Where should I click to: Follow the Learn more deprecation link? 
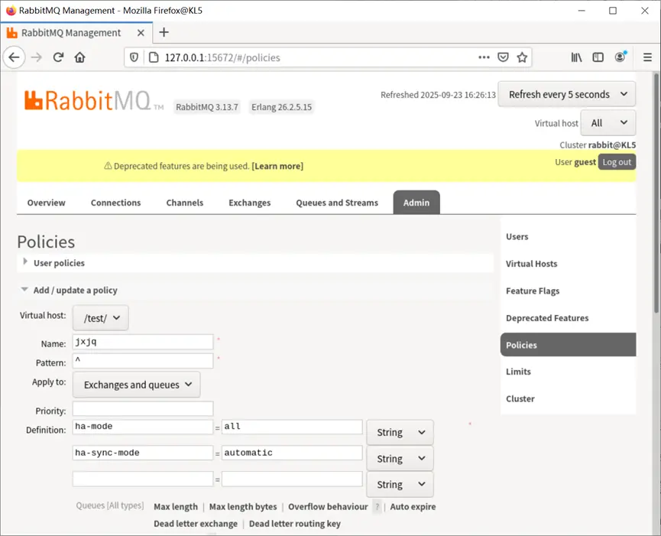(x=277, y=166)
